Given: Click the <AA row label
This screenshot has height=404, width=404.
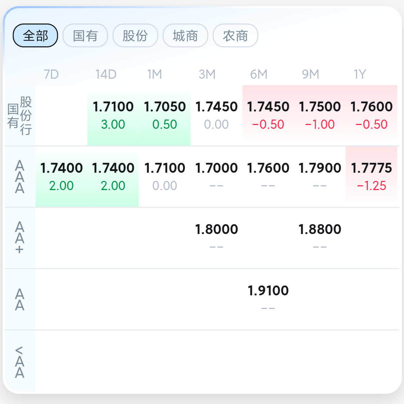Looking at the screenshot, I should [20, 362].
